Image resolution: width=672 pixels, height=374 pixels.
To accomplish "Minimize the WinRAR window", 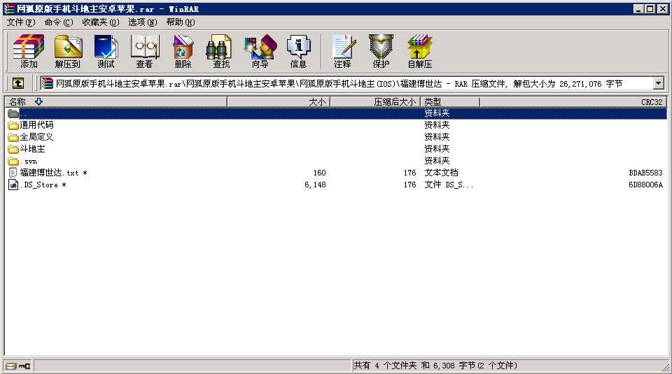I will coord(638,8).
